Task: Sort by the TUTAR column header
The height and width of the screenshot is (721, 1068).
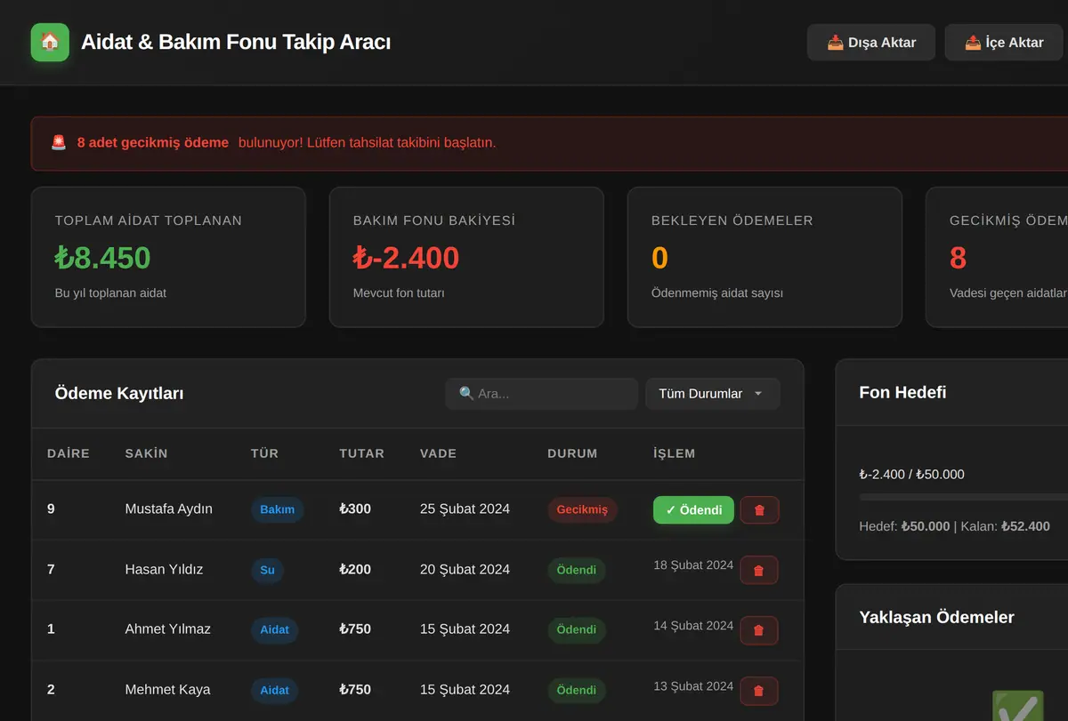Action: [x=361, y=453]
